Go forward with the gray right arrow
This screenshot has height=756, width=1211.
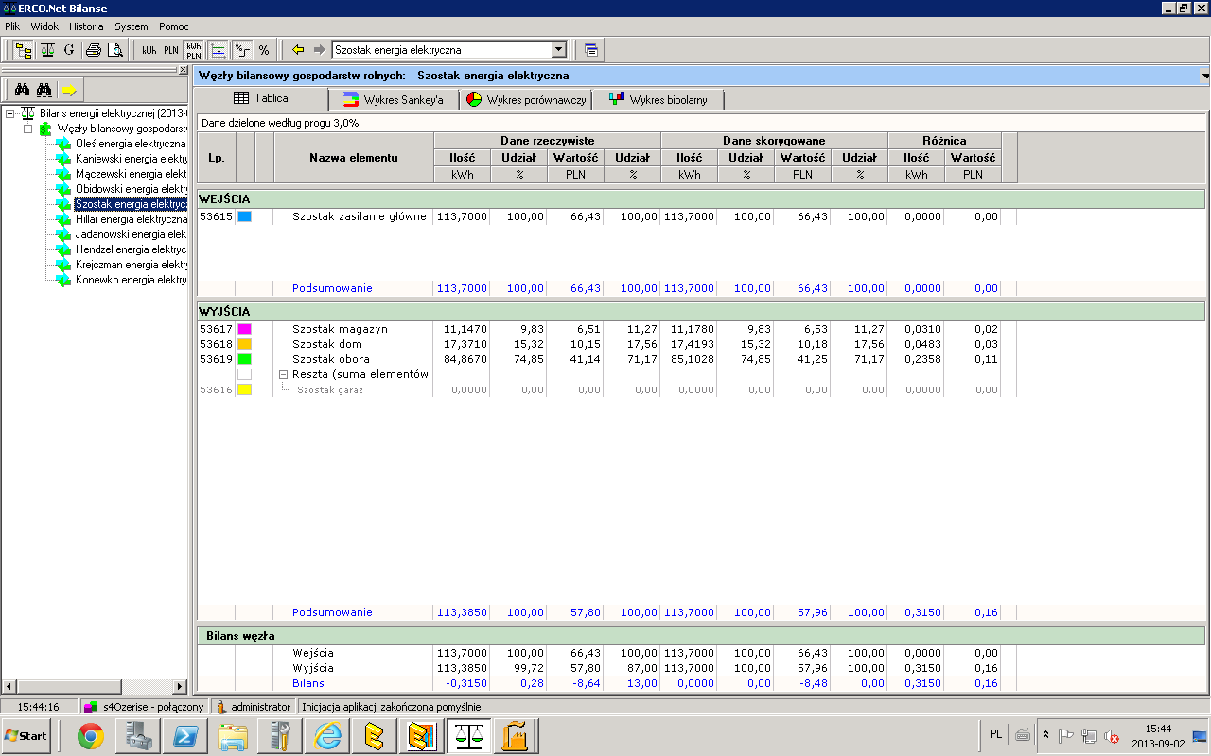[319, 50]
